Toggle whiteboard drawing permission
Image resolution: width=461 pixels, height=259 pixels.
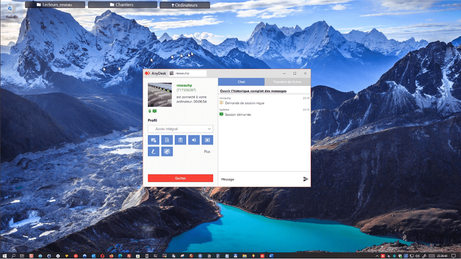154,152
